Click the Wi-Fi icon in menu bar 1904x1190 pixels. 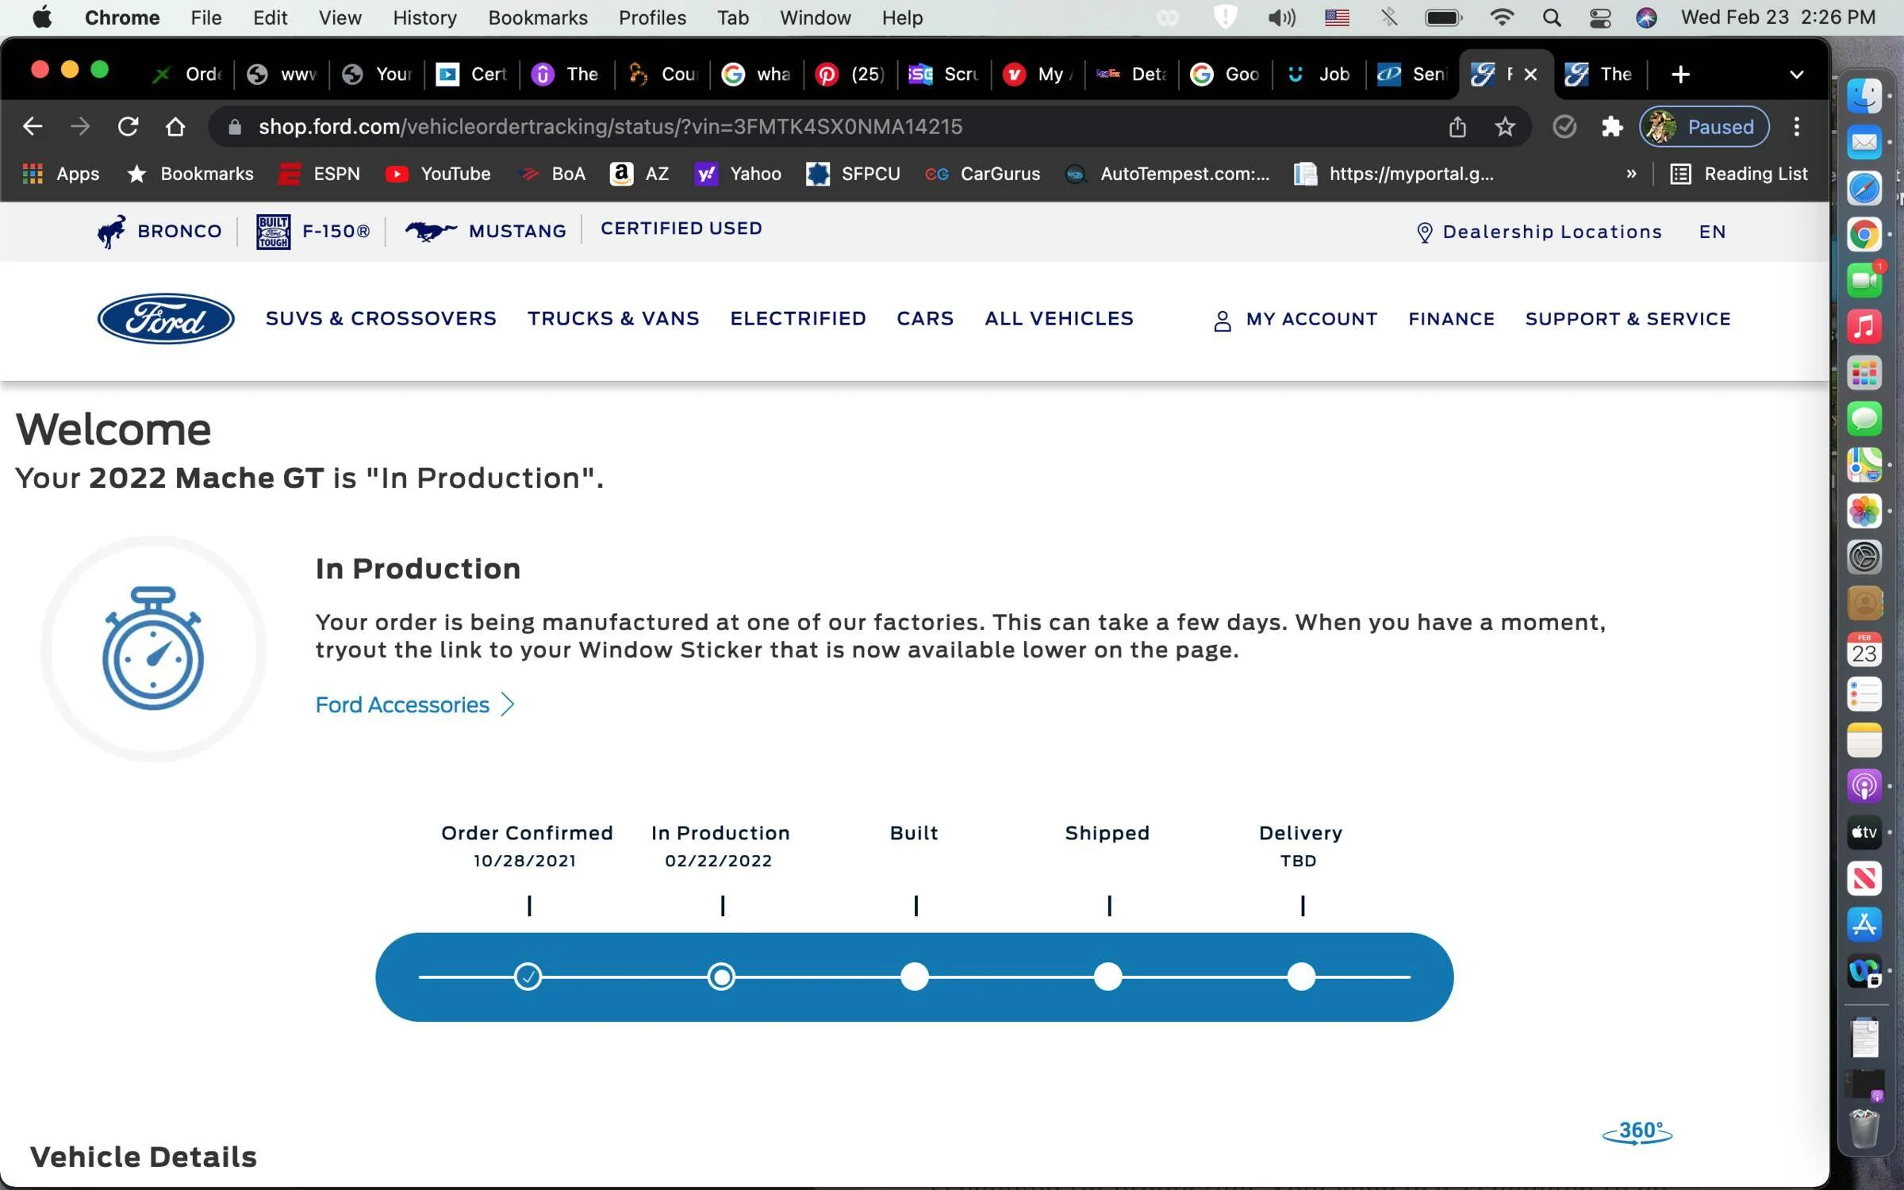tap(1502, 17)
